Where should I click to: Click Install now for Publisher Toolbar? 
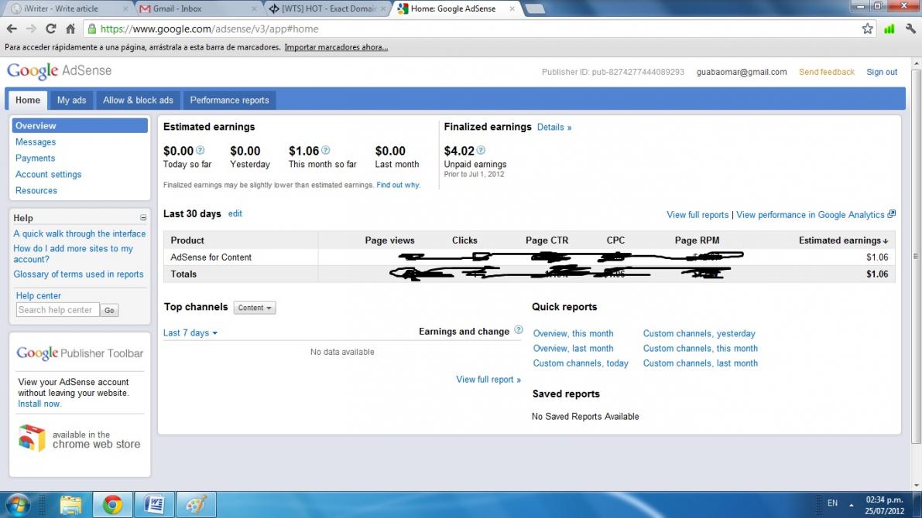(39, 404)
